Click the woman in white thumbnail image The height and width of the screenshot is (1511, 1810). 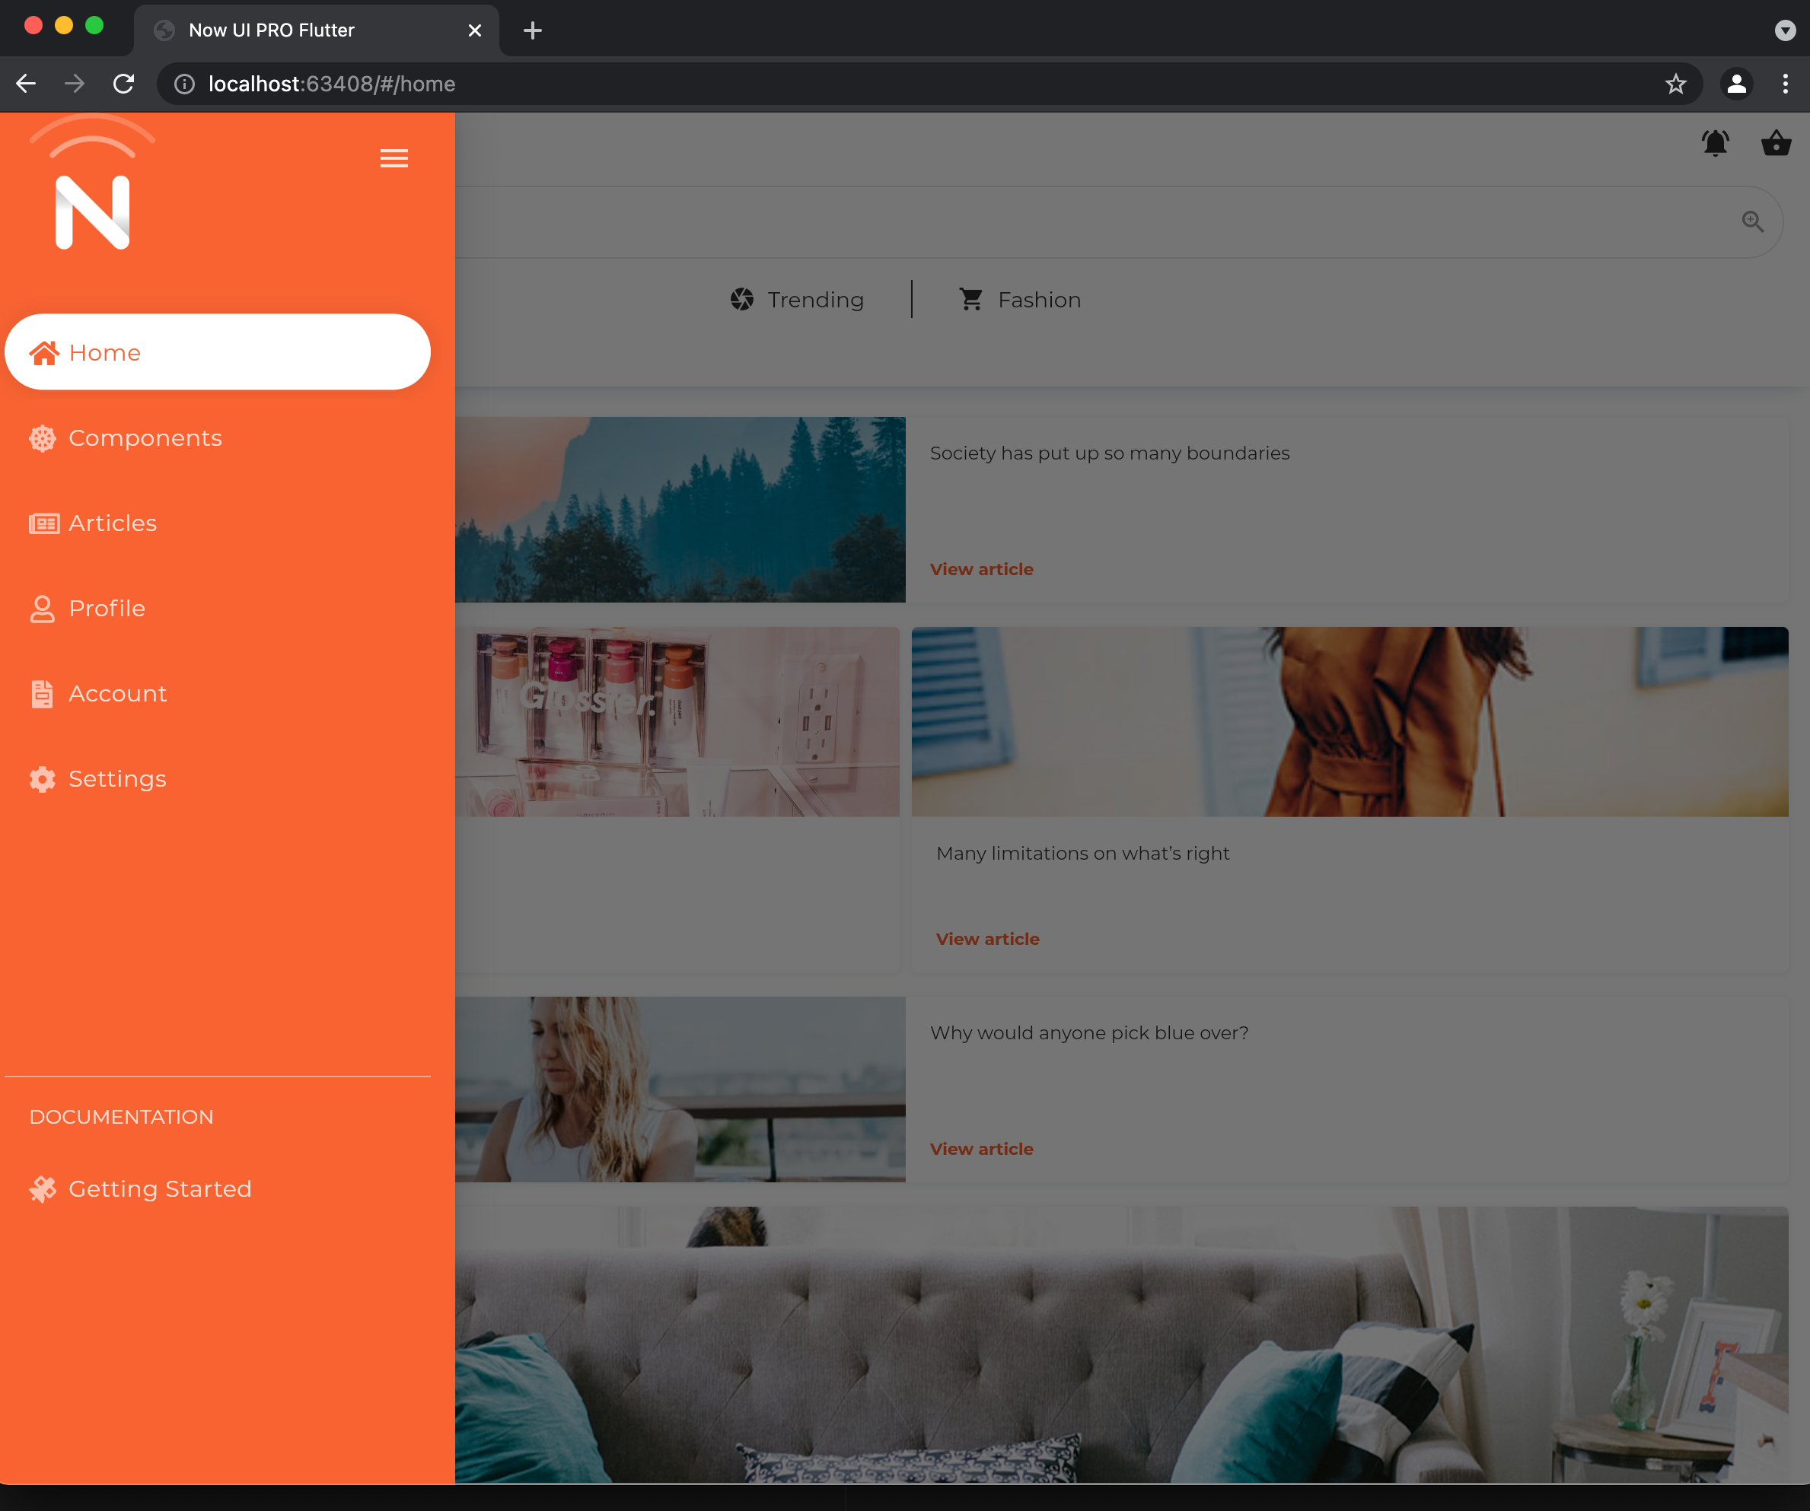point(681,1089)
